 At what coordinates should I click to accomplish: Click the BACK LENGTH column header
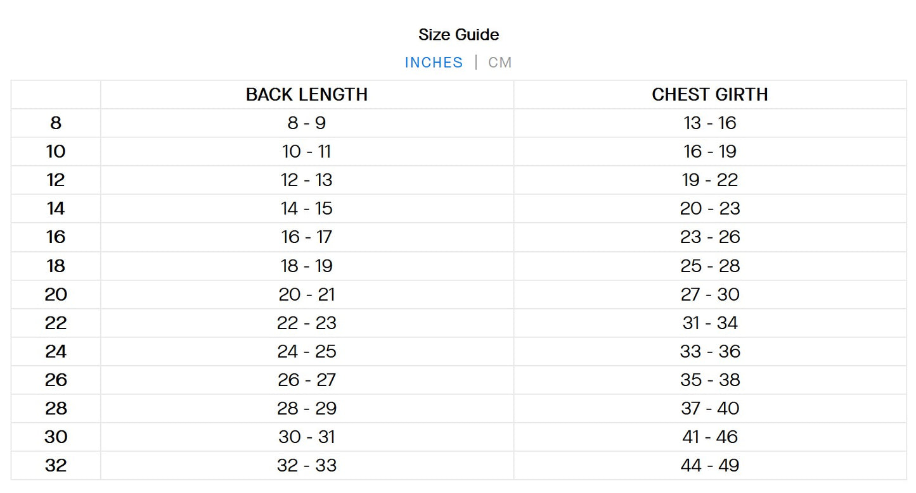coord(307,95)
